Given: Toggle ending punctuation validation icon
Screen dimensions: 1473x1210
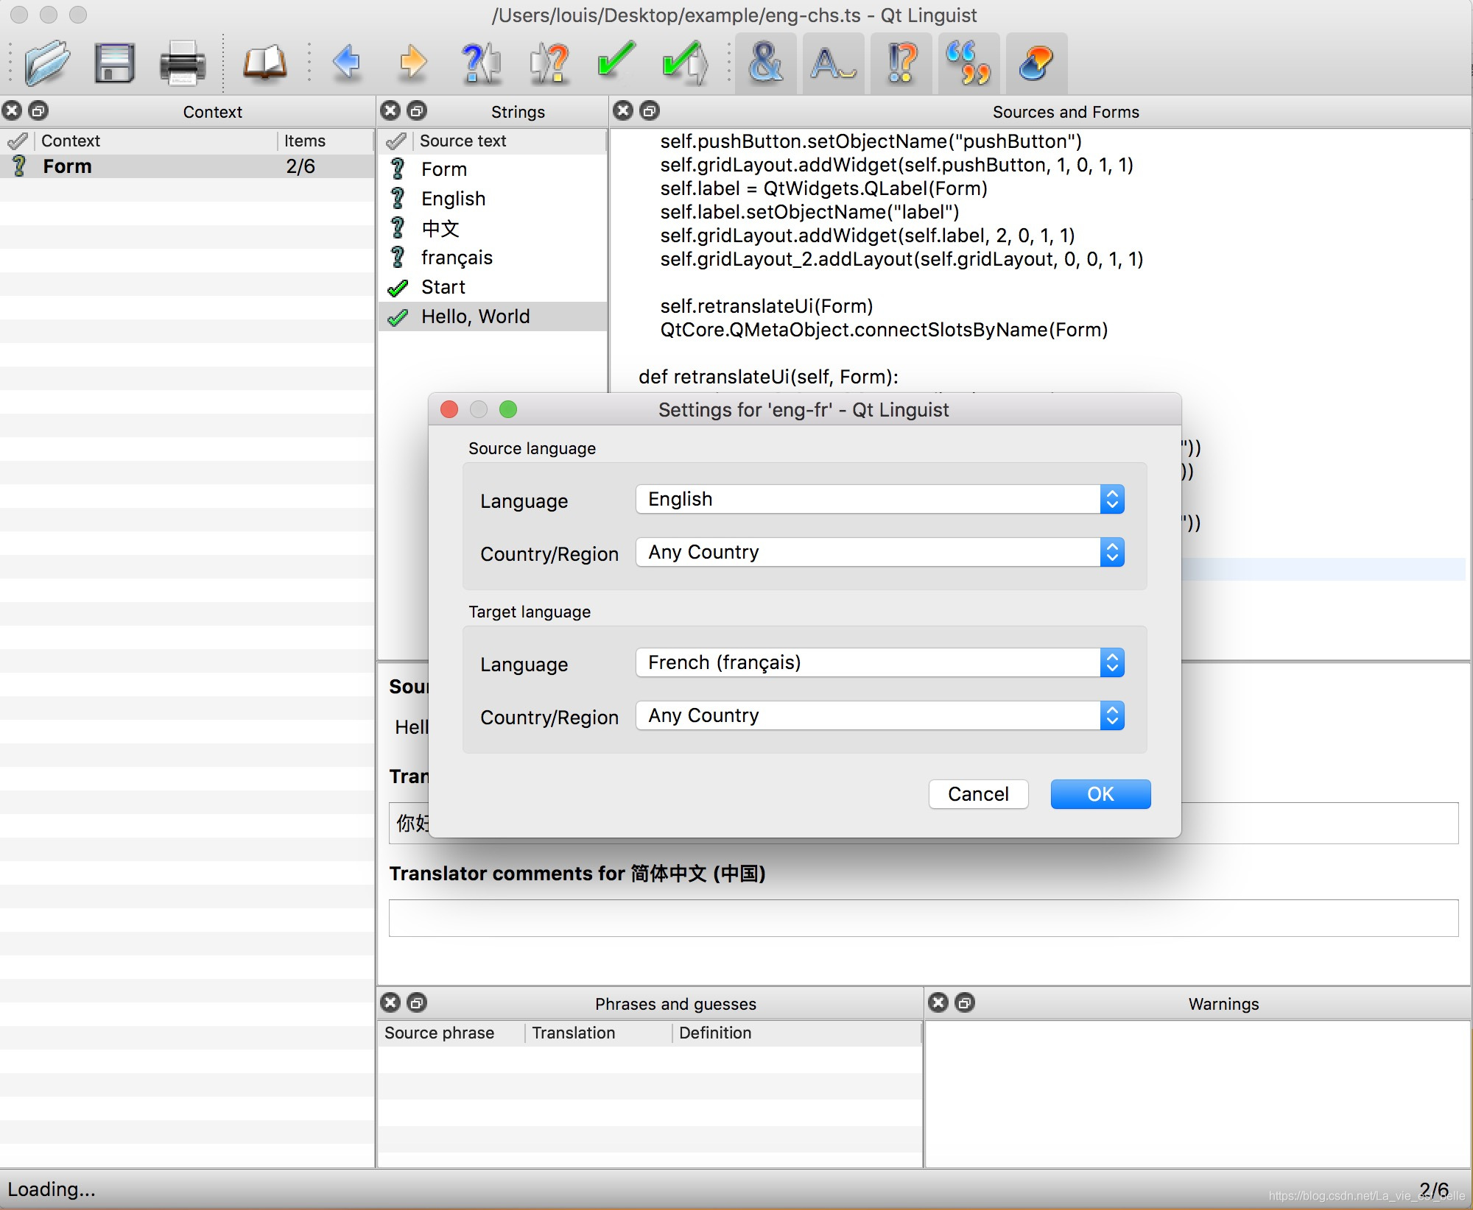Looking at the screenshot, I should click(x=902, y=63).
